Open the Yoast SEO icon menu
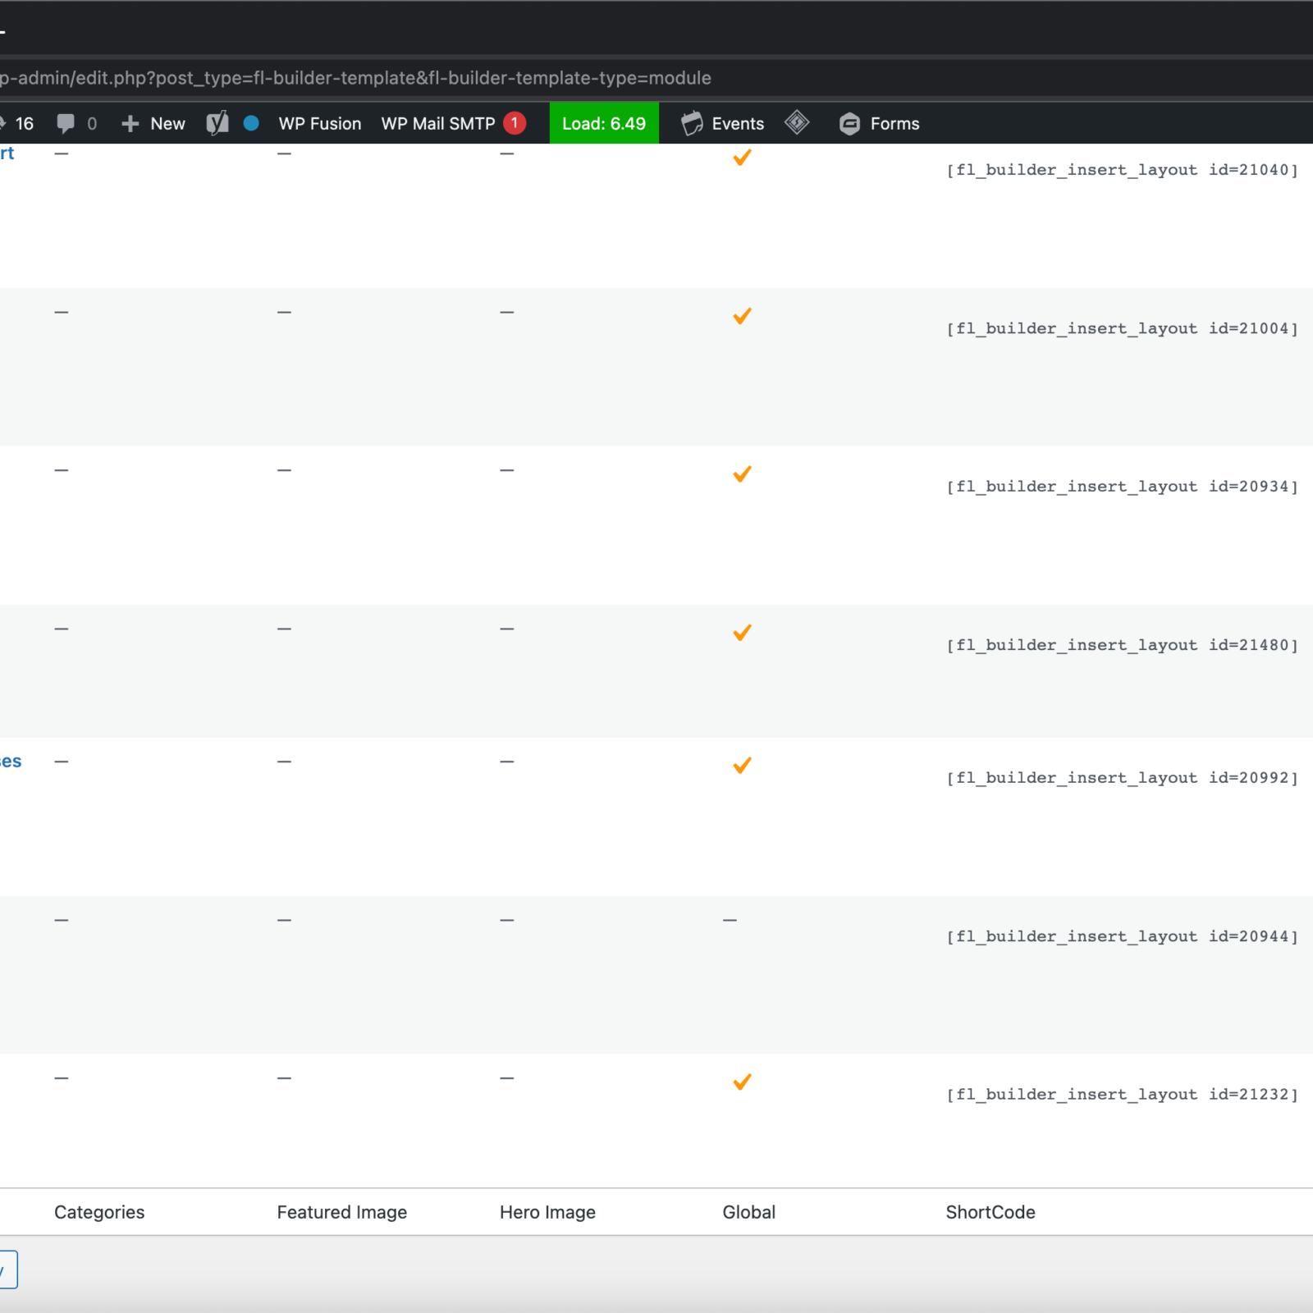The width and height of the screenshot is (1313, 1313). [217, 124]
